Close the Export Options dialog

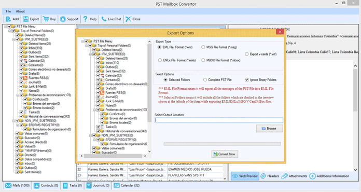pos(280,32)
